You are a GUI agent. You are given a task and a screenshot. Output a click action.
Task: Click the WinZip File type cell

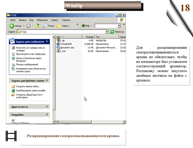[101, 40]
